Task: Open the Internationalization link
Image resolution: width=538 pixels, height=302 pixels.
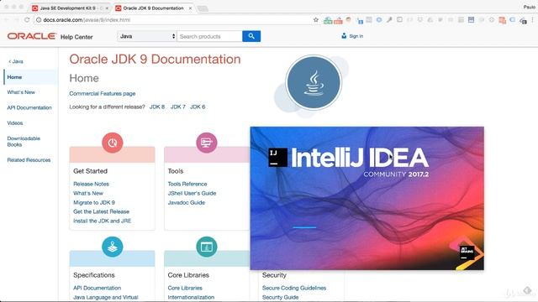Action: (191, 297)
